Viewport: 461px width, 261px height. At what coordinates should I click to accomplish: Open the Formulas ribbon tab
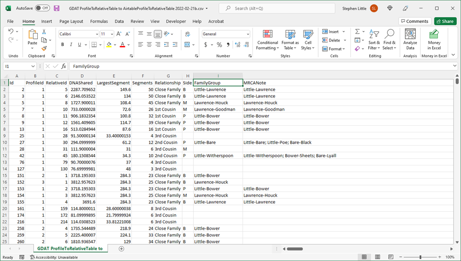coord(99,21)
